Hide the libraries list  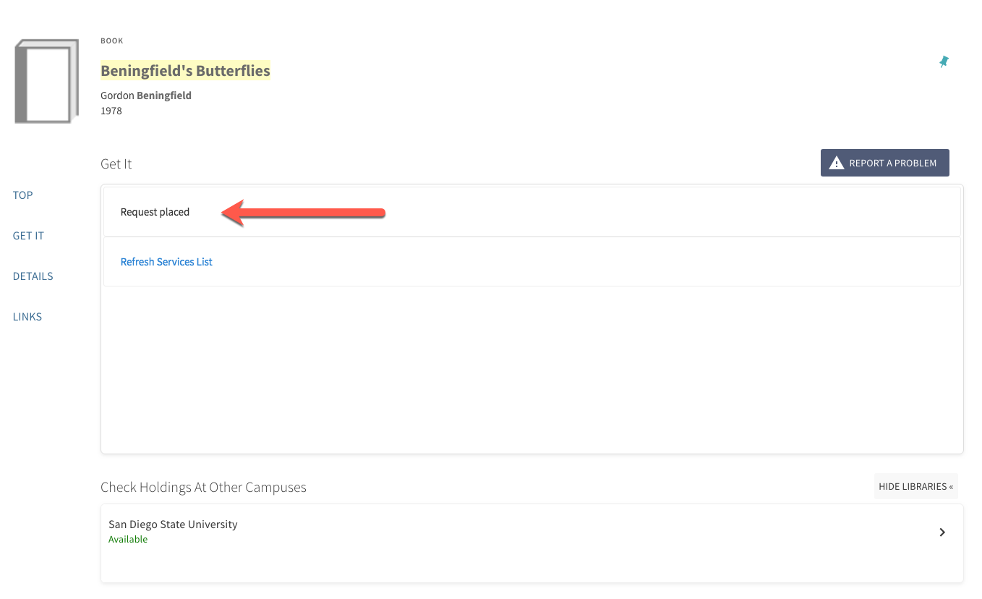point(915,486)
